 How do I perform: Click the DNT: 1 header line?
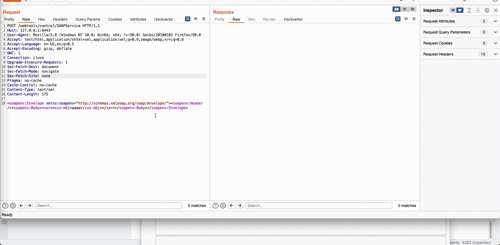(x=14, y=53)
